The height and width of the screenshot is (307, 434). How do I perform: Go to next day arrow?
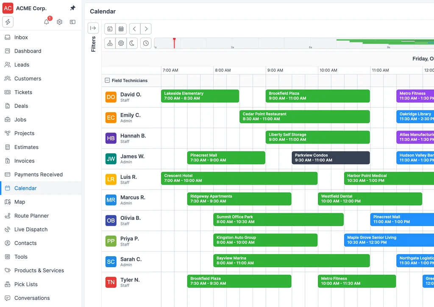coord(146,29)
